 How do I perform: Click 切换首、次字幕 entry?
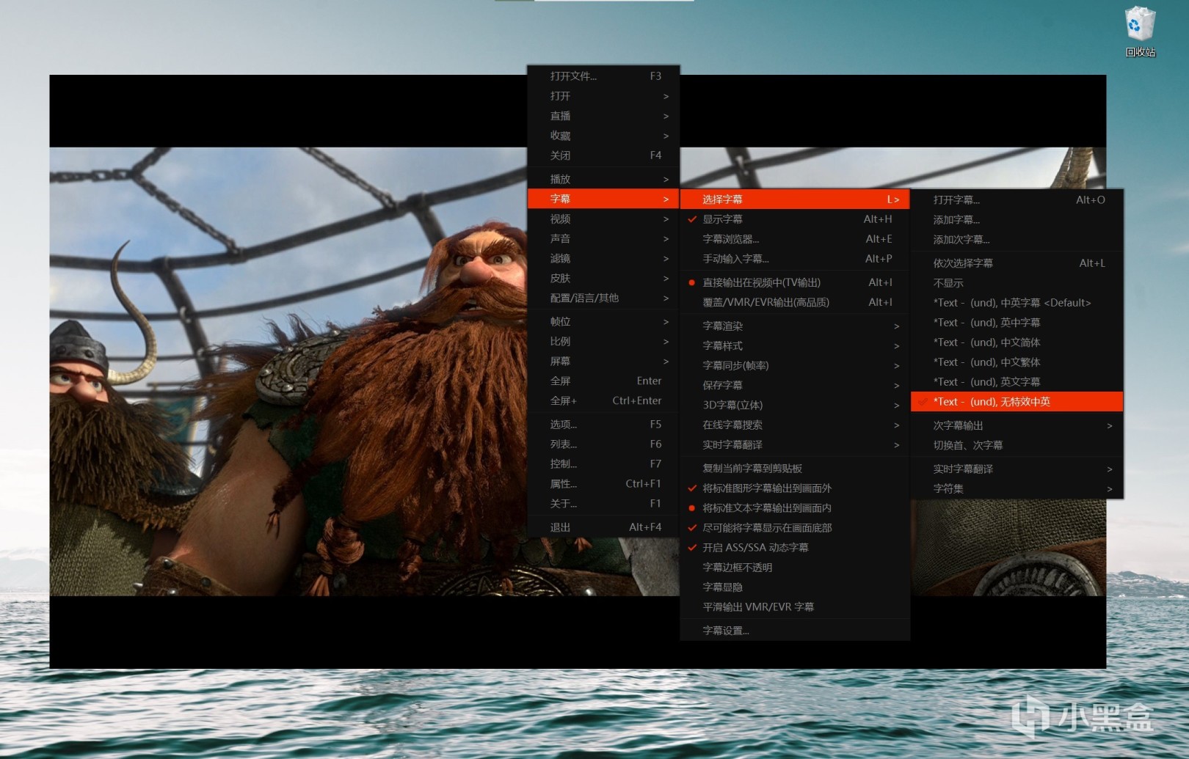pyautogui.click(x=1017, y=445)
